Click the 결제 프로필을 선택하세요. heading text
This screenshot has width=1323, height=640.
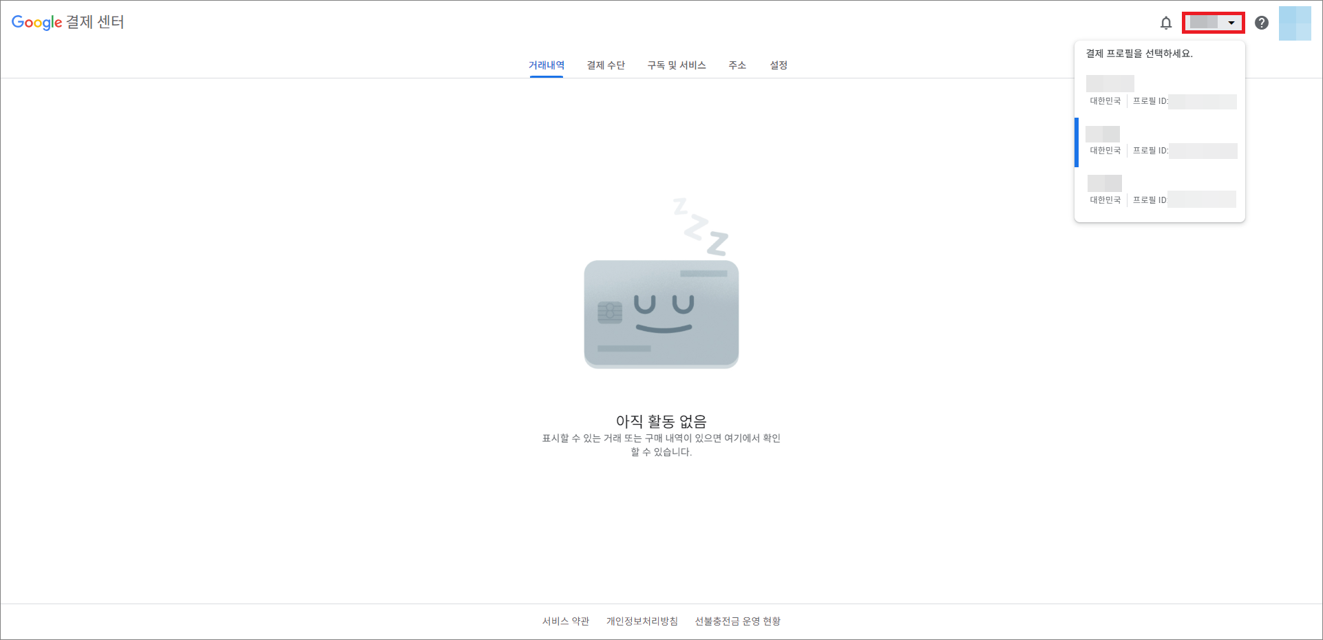click(1139, 54)
